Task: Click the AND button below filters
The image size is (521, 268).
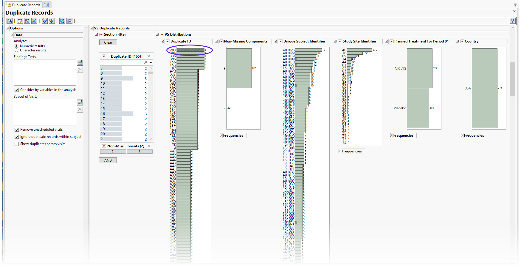Action: (108, 160)
